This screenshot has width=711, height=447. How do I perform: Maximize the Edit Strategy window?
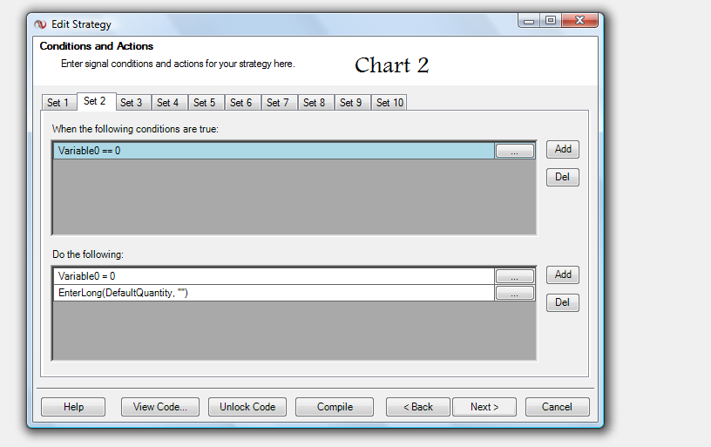pyautogui.click(x=551, y=21)
